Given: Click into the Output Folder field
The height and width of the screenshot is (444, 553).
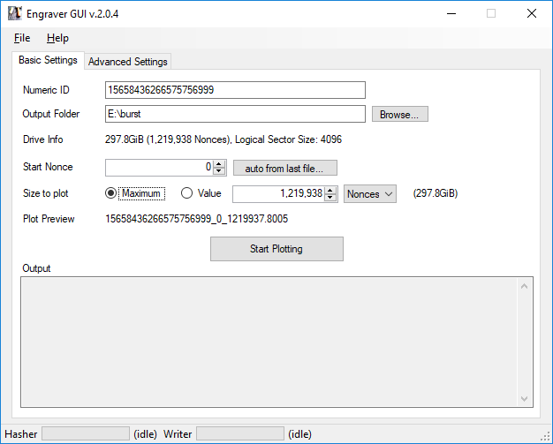Looking at the screenshot, I should coord(235,114).
